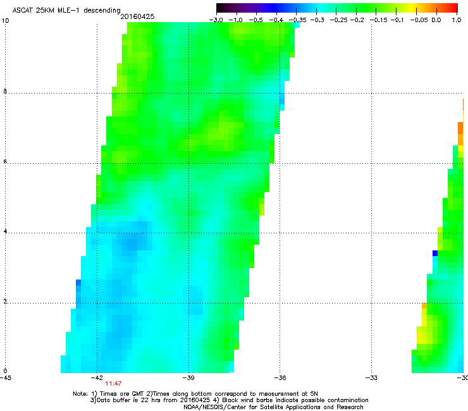Viewport: 468px width, 411px height.
Task: Click the 'Times are GMT' note line
Action: [195, 394]
